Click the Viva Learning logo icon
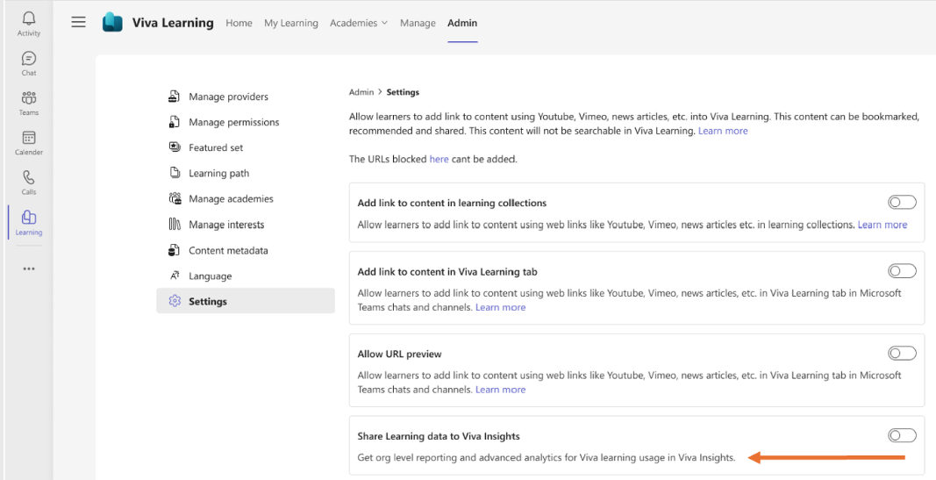 [112, 22]
